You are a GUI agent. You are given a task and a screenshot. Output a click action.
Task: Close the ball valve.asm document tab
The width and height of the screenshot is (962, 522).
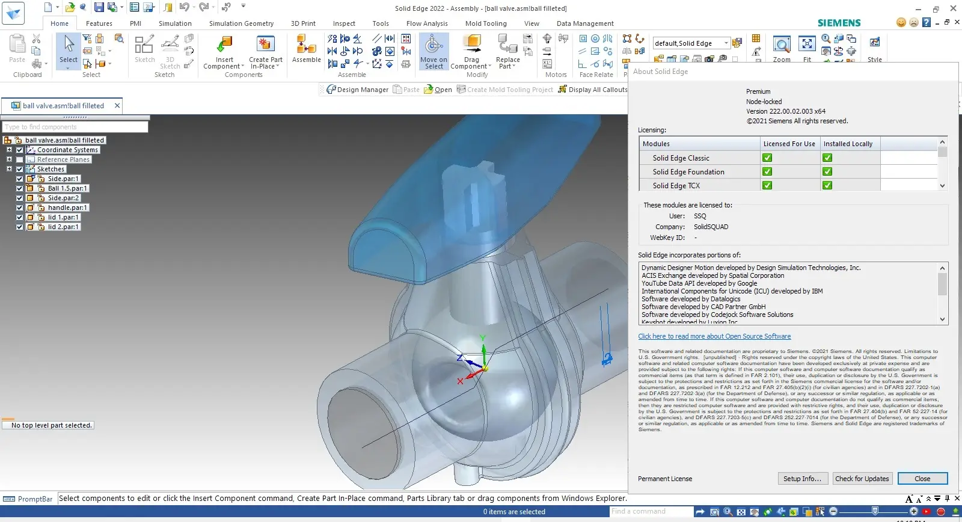(117, 105)
